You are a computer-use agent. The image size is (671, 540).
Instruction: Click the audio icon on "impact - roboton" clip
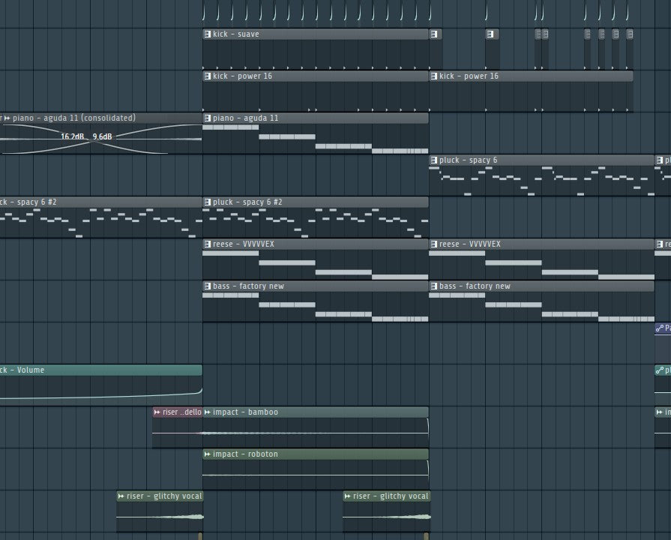point(208,454)
